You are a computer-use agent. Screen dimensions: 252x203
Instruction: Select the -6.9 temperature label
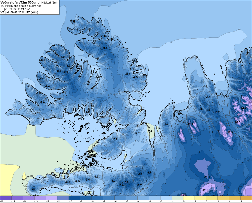click(x=38, y=94)
